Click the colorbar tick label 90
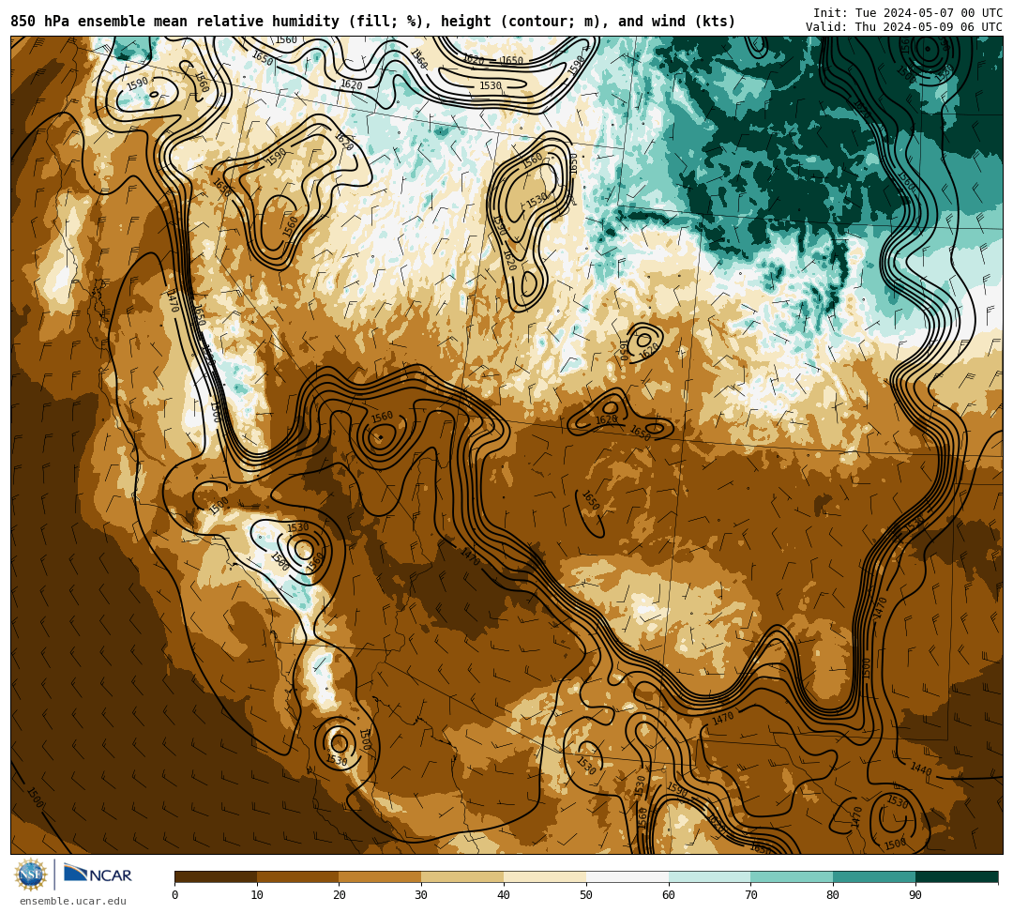Viewport: 1013px width, 913px height. pos(915,895)
